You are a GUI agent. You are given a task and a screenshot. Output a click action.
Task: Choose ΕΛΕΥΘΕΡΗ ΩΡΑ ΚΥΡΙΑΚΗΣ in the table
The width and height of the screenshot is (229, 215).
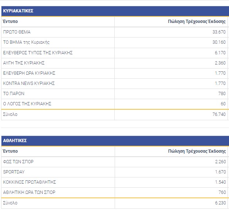(29, 73)
